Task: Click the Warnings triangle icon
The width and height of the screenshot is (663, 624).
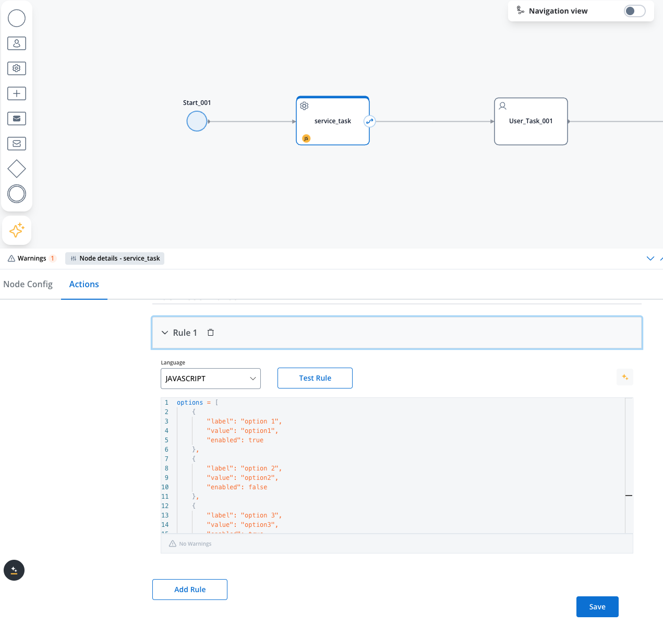Action: click(x=11, y=258)
